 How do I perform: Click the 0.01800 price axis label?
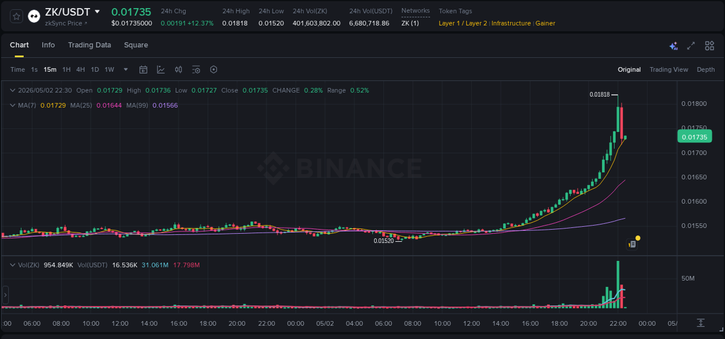coord(694,104)
